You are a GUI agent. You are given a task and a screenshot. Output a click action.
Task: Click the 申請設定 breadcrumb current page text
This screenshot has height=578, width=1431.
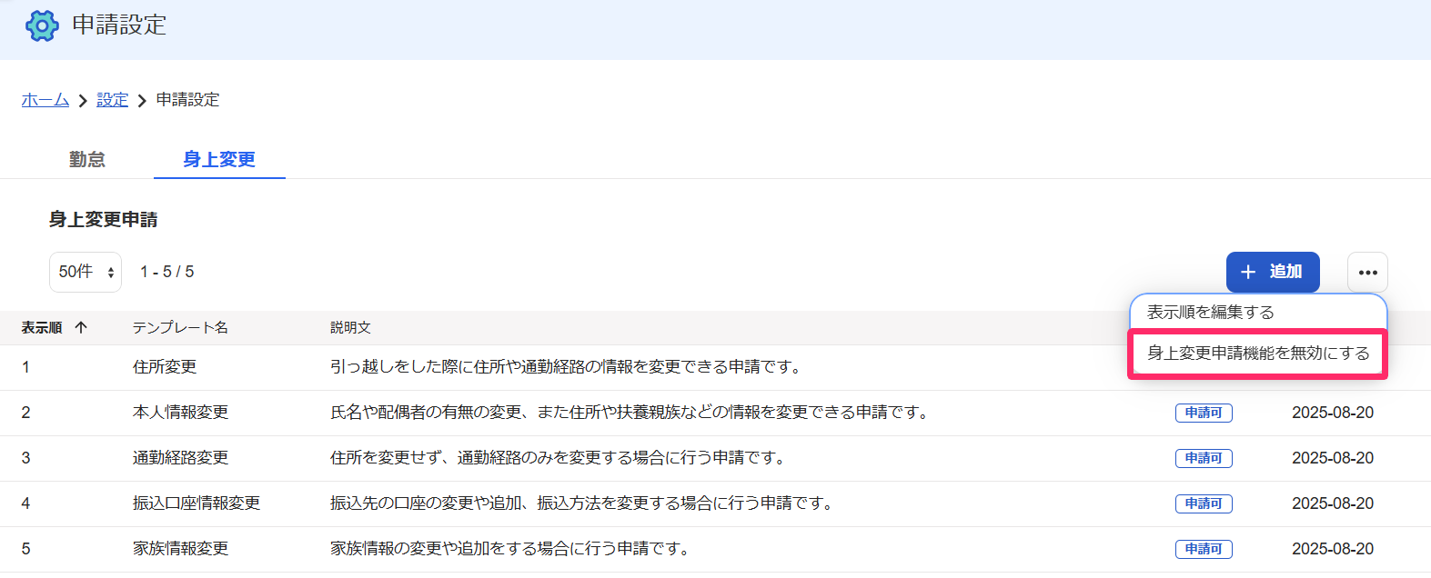point(188,100)
